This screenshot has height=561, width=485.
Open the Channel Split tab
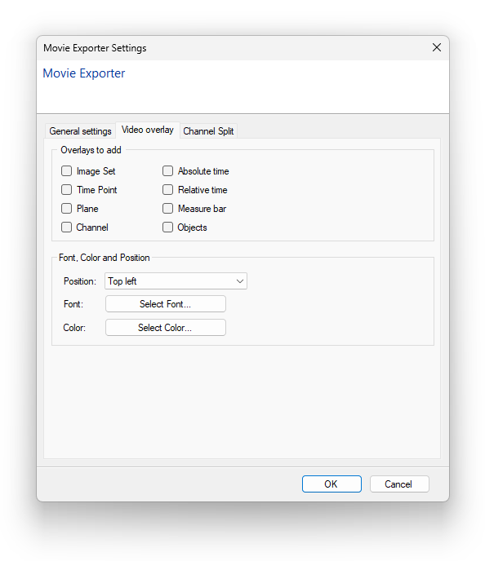[x=208, y=131]
